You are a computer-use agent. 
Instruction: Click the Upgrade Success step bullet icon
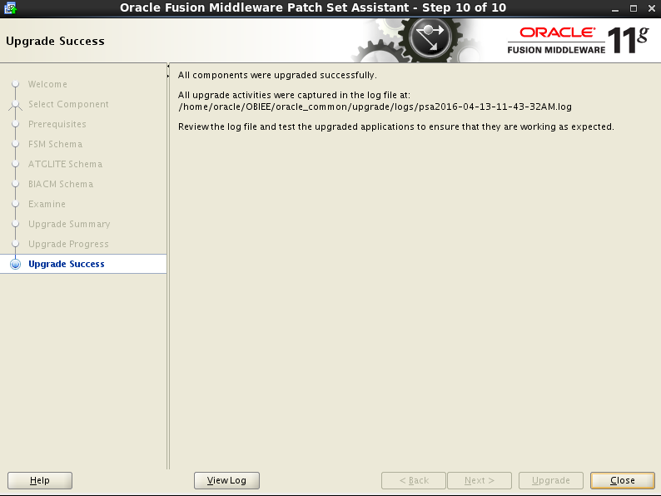[16, 264]
